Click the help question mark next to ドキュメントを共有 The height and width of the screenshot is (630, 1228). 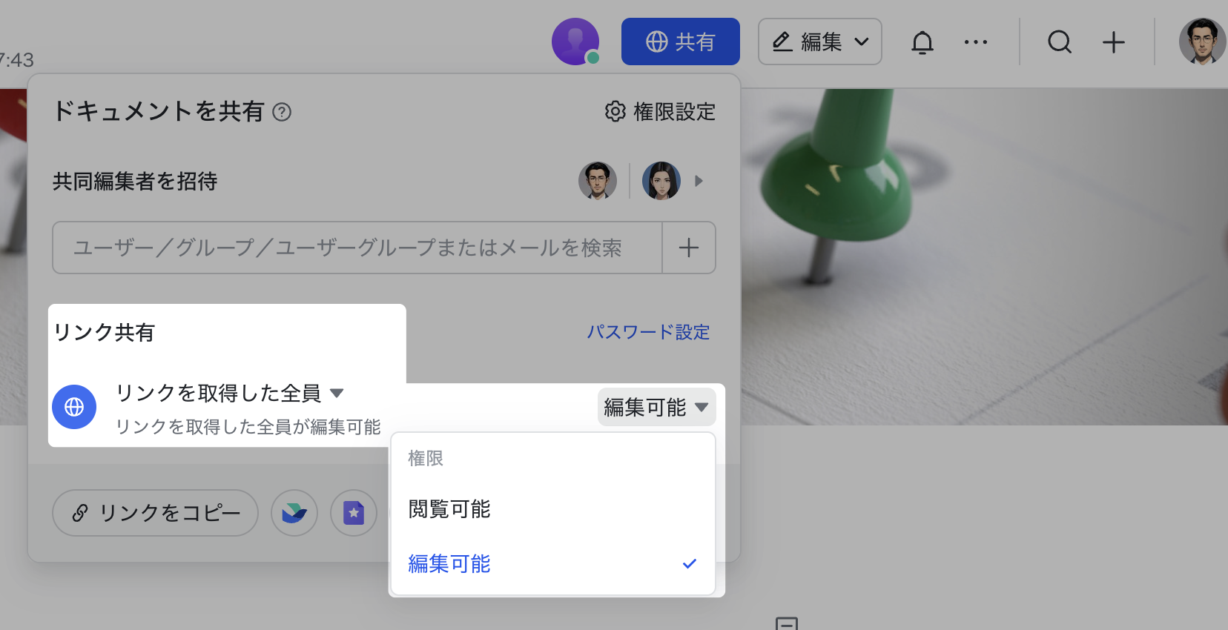(282, 112)
